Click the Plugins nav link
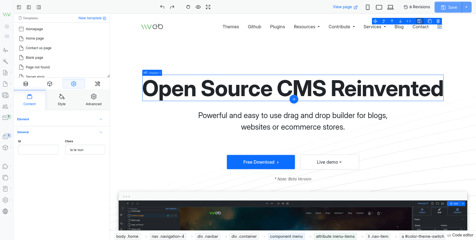476x240 pixels. pos(277,27)
